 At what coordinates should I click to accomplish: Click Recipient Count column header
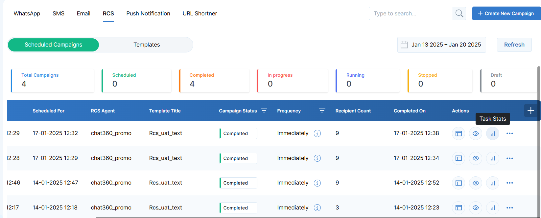point(353,111)
